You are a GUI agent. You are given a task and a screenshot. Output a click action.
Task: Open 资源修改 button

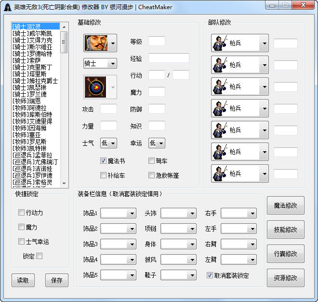(286, 278)
